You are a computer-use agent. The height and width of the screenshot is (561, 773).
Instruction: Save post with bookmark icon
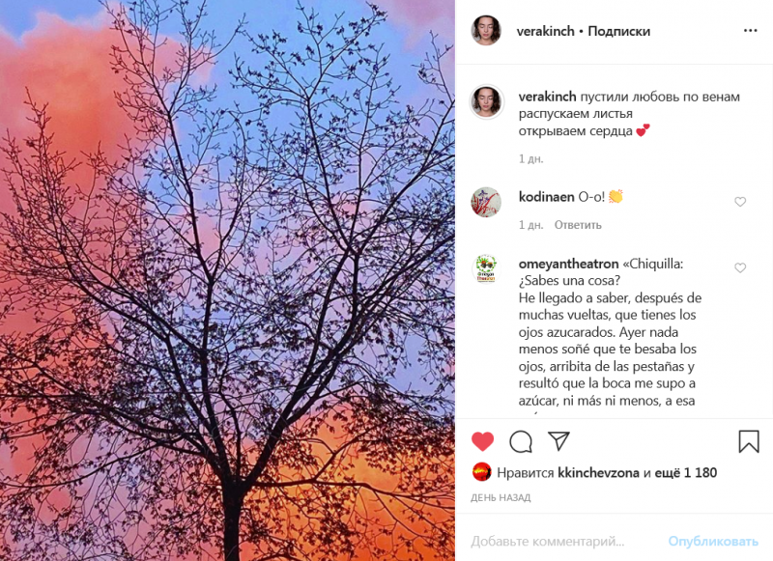pos(748,441)
